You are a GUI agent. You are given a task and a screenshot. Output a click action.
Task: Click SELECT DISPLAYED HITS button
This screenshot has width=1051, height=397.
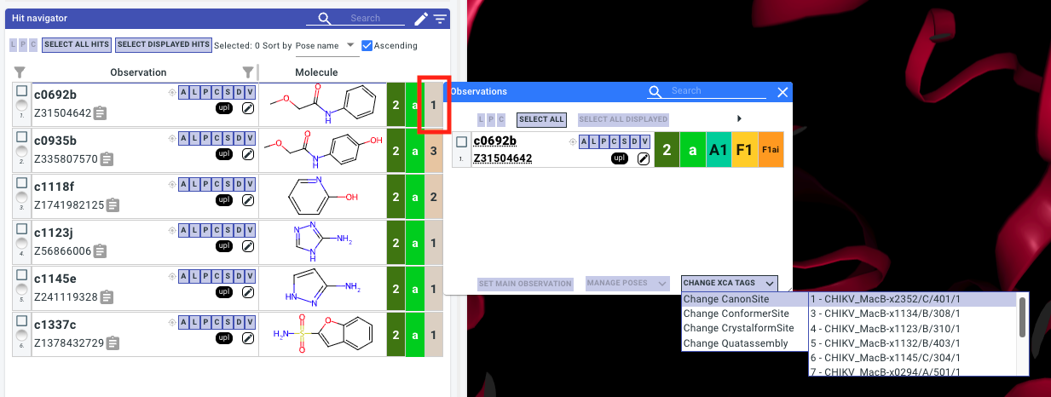163,45
